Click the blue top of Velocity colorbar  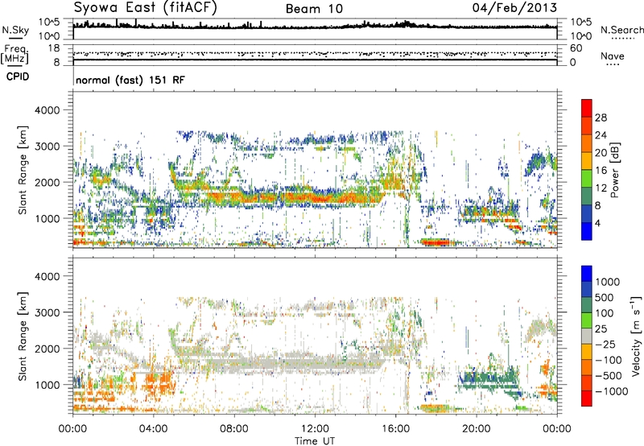point(587,273)
